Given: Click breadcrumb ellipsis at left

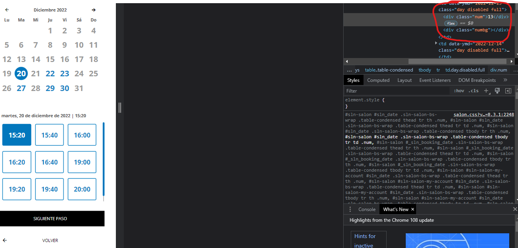Looking at the screenshot, I should point(349,70).
